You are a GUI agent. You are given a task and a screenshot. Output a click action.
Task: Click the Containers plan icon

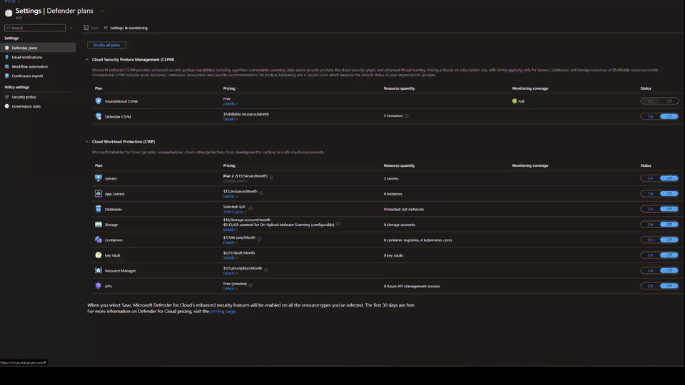(98, 240)
